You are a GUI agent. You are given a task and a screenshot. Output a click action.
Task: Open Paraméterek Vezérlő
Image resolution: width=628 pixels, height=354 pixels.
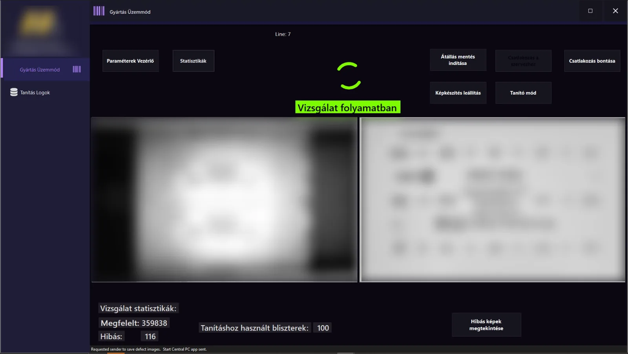(130, 61)
